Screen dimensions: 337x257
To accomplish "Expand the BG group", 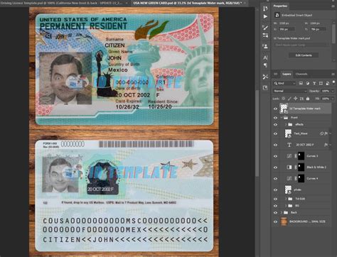I will 286,206.
